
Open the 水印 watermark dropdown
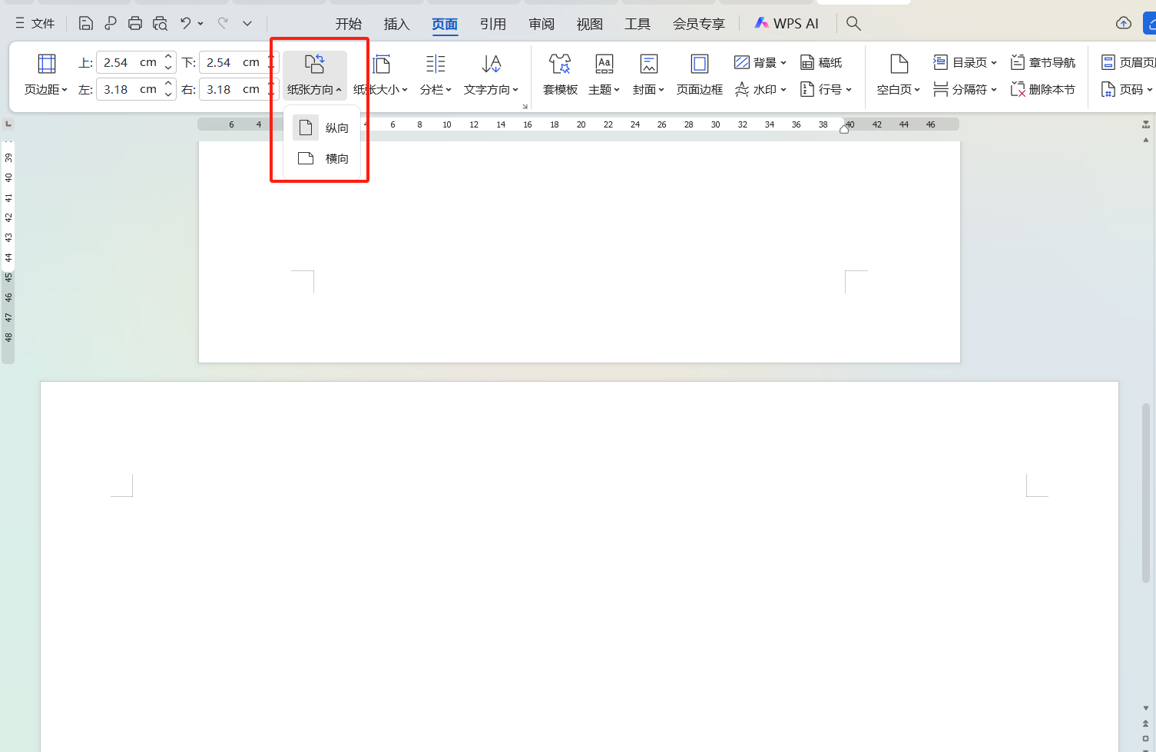pos(760,90)
